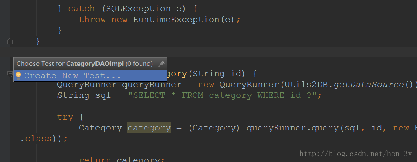Toggle the method fold marker left of popup
Image resolution: width=417 pixels, height=162 pixels.
10,75
